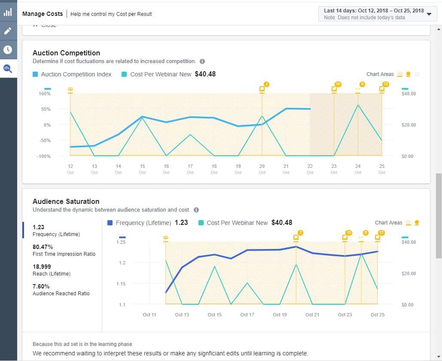Click the scrollbar down arrow
442x361 pixels.
pos(439,357)
